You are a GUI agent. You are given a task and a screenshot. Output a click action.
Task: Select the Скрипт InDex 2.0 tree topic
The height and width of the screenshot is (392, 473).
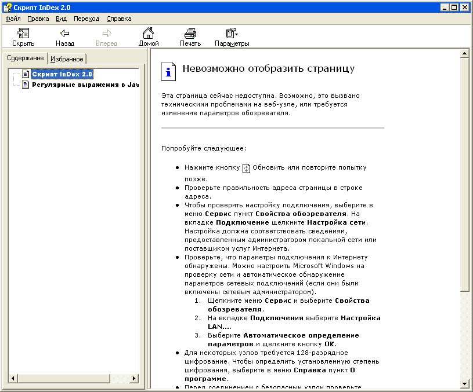click(x=62, y=74)
